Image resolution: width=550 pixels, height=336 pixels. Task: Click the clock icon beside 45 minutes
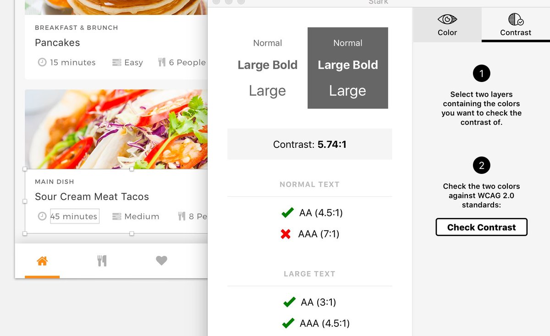(x=42, y=217)
